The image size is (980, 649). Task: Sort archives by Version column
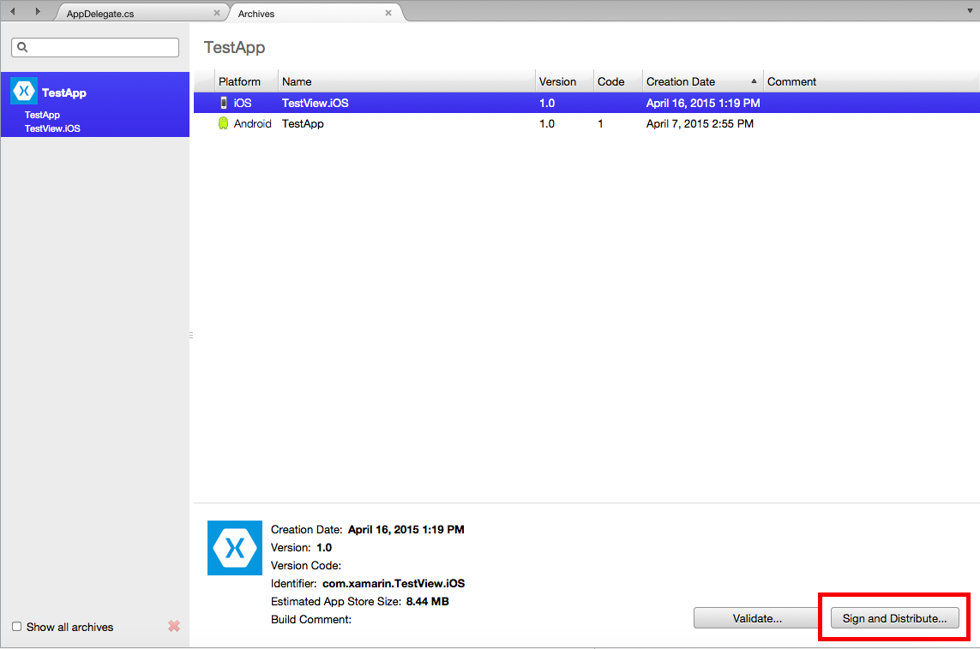[564, 81]
